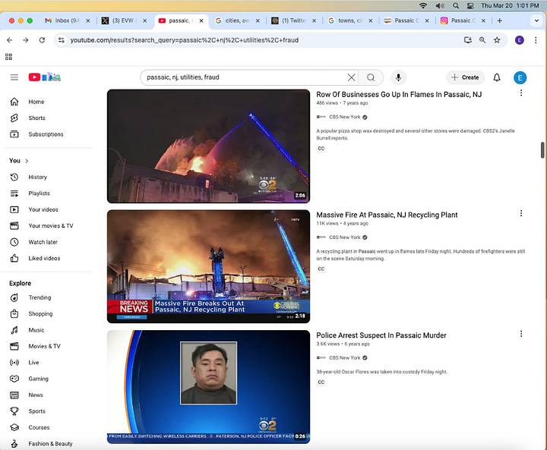Viewport: 547px width, 450px height.
Task: Open options for Massive Fire video
Action: click(x=521, y=213)
